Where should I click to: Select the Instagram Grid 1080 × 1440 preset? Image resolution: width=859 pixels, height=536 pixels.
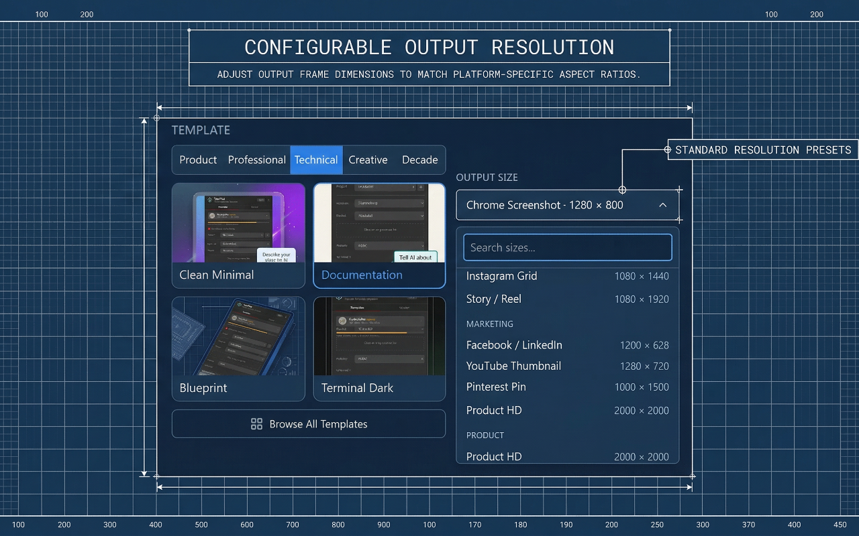(567, 276)
